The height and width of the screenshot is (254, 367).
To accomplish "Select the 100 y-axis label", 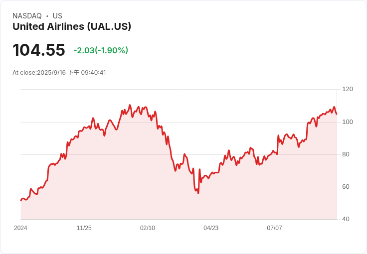I will (x=348, y=122).
